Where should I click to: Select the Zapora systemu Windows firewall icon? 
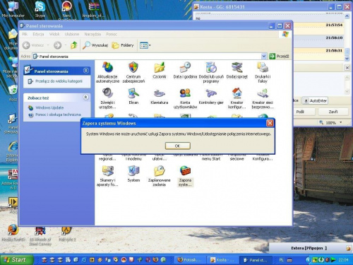pyautogui.click(x=185, y=176)
